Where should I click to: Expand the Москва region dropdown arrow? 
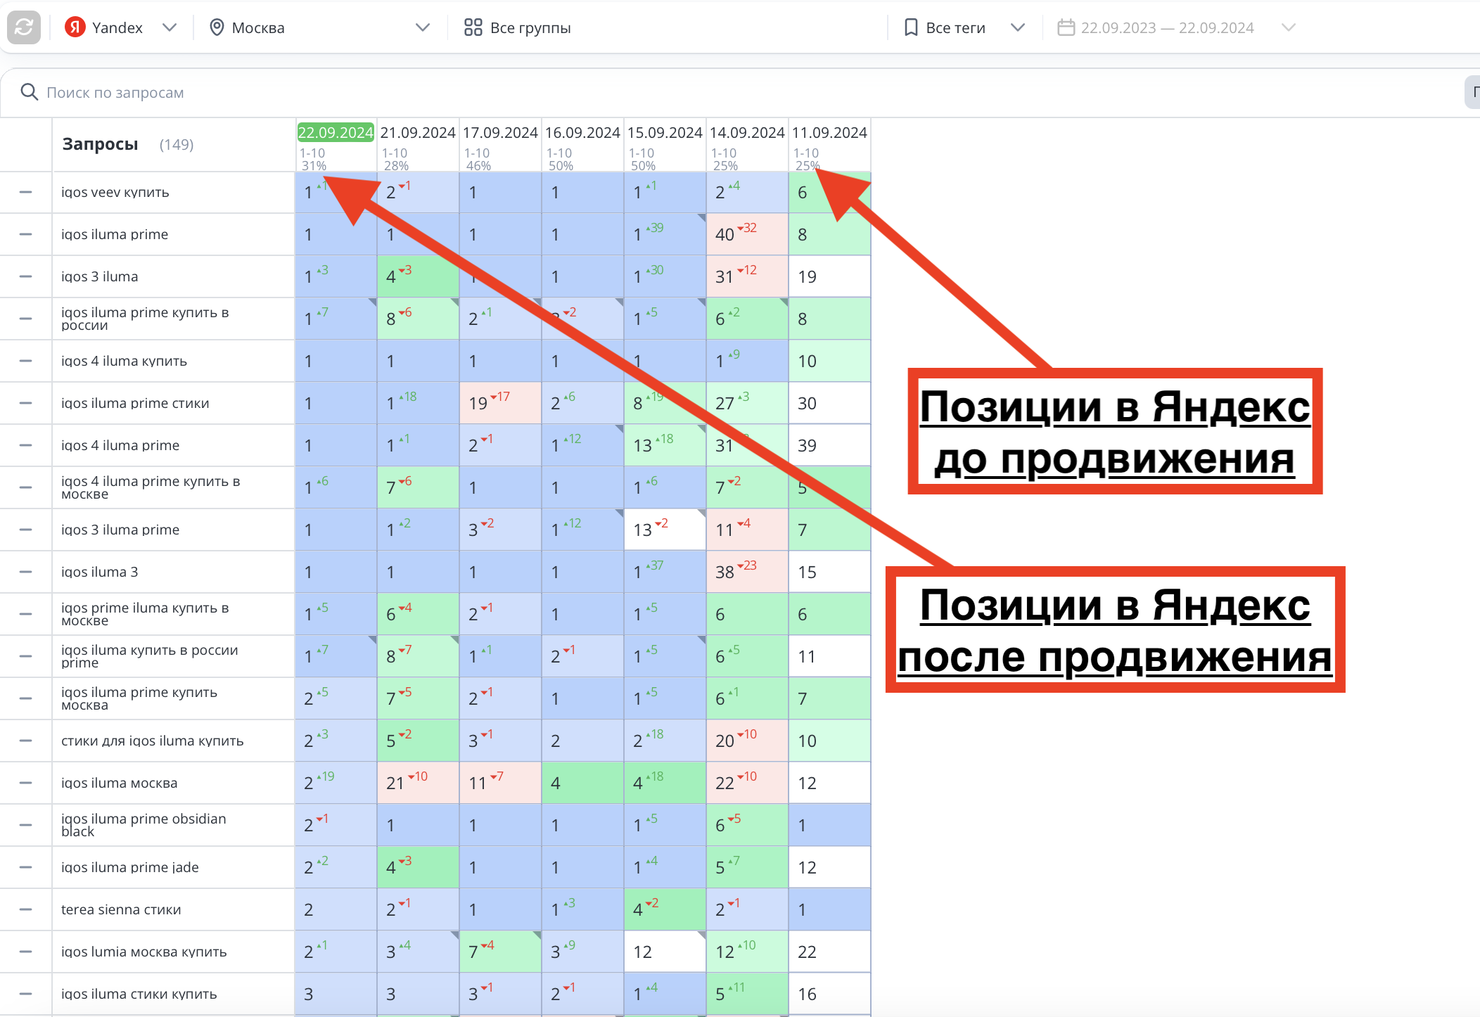click(422, 27)
